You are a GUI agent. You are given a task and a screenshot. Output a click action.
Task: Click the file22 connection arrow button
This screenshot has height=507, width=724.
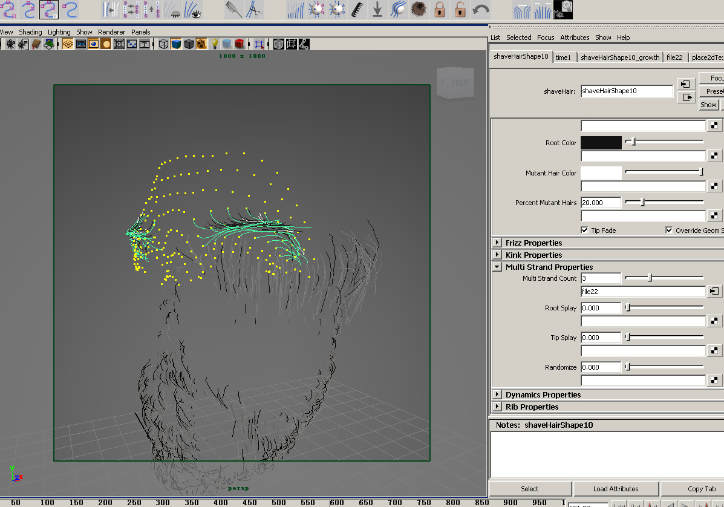714,291
